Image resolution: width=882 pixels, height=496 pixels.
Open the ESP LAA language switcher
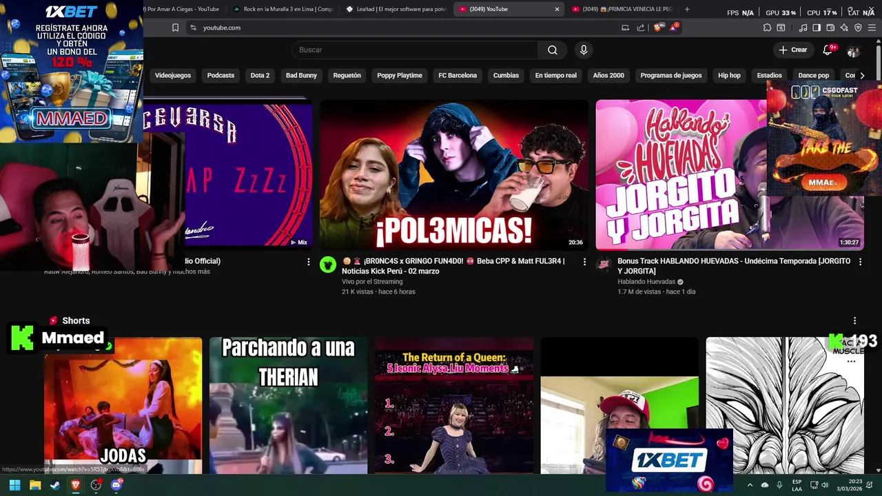coord(797,485)
